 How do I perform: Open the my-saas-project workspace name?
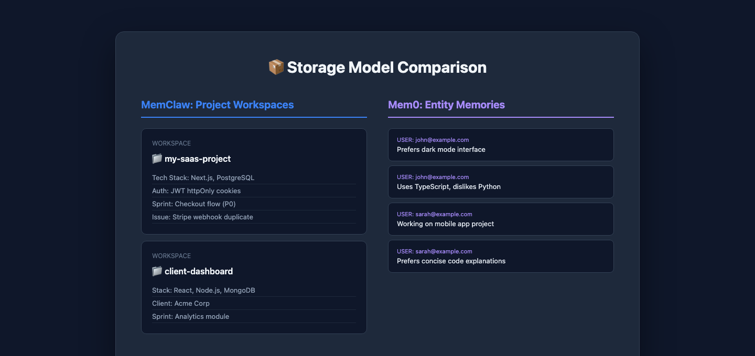(x=198, y=159)
